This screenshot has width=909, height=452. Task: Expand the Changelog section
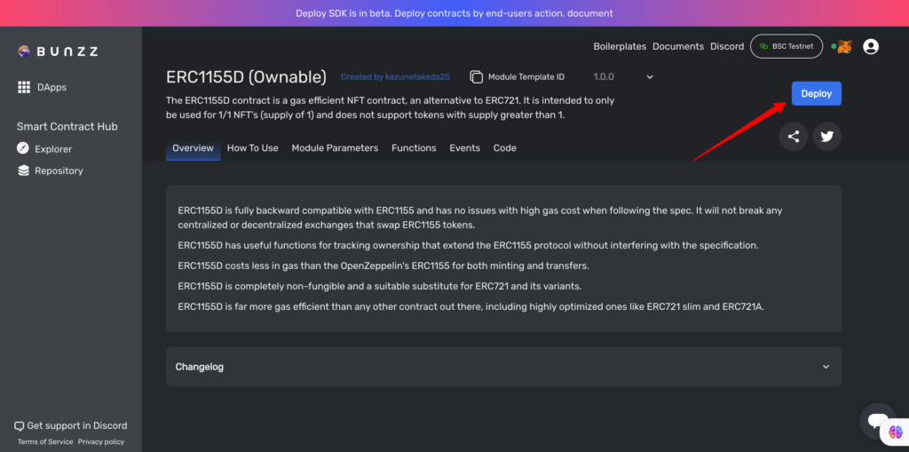click(503, 367)
